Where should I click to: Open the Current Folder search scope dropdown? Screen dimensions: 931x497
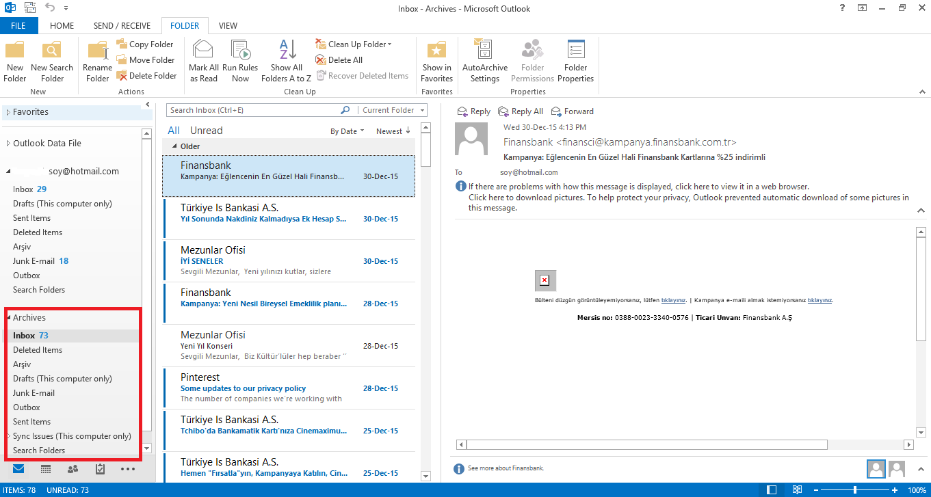coord(394,109)
